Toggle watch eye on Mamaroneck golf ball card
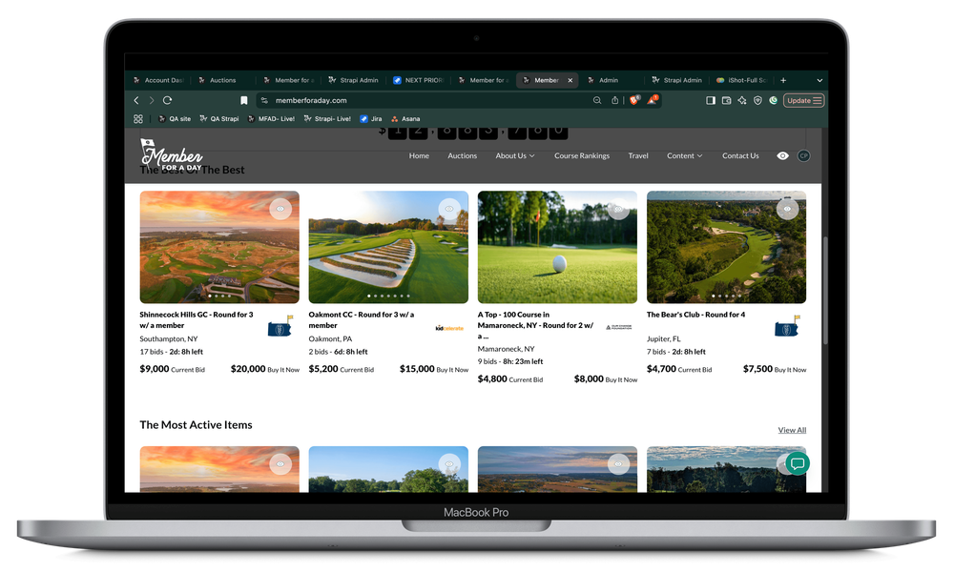The height and width of the screenshot is (572, 954). tap(618, 209)
